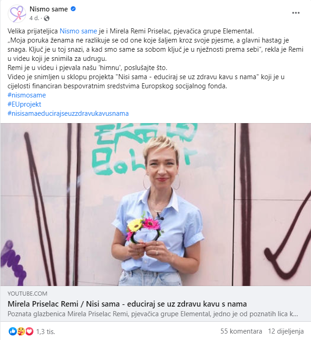Image resolution: width=311 pixels, height=340 pixels.
Task: Open the #nisisamaeducirajseuzzdravukavusnama hashtag
Action: click(x=68, y=113)
